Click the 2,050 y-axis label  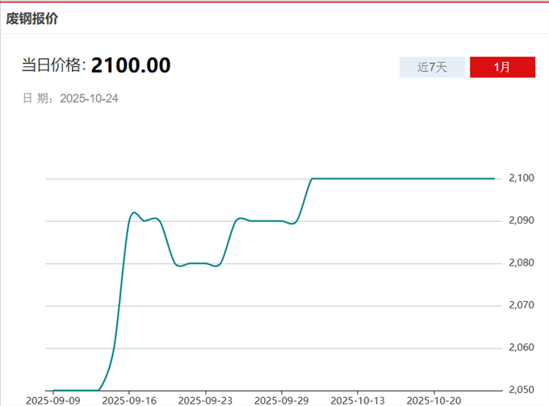point(522,390)
